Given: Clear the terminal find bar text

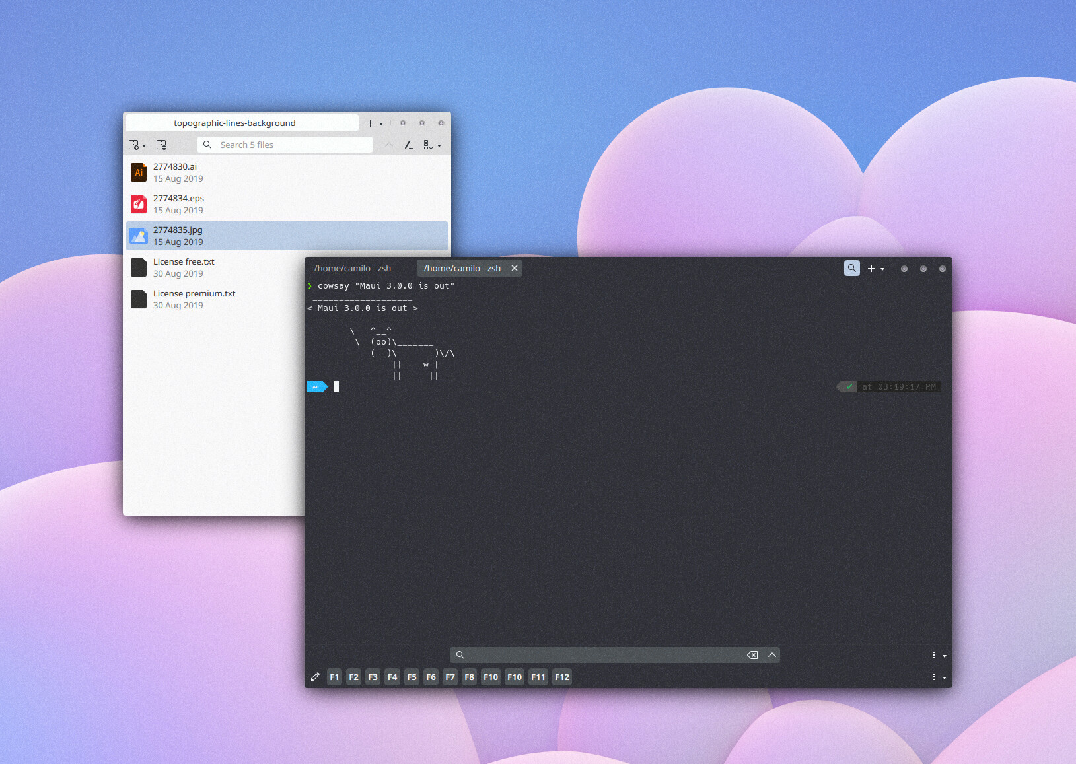Looking at the screenshot, I should coord(752,655).
